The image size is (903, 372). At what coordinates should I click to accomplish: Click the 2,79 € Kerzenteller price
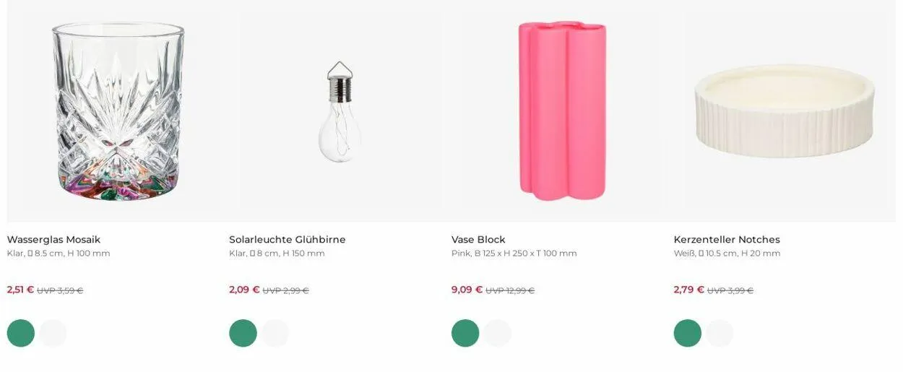pyautogui.click(x=688, y=290)
